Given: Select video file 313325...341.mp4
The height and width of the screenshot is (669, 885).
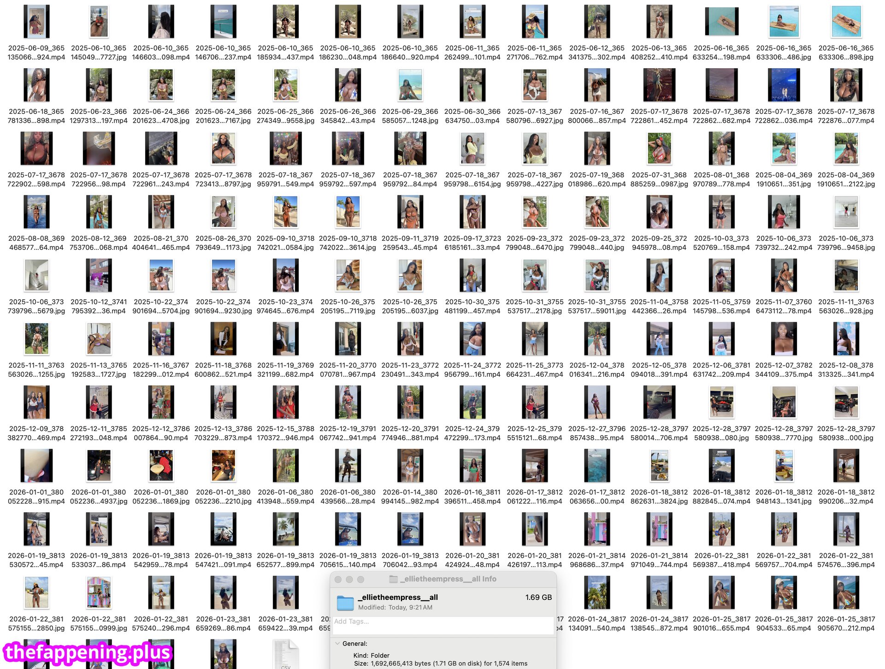Looking at the screenshot, I should 846,339.
